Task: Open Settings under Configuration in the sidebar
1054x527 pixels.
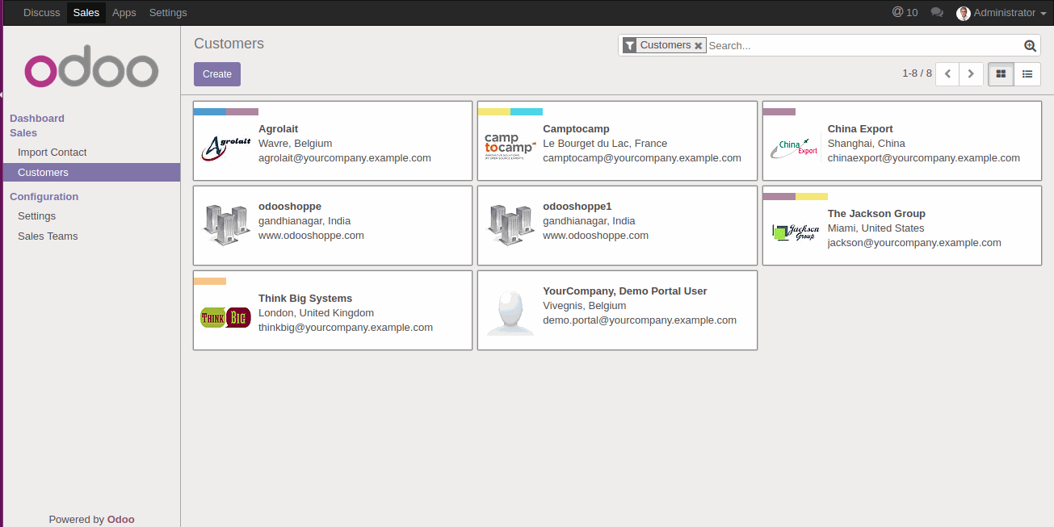Action: 37,216
